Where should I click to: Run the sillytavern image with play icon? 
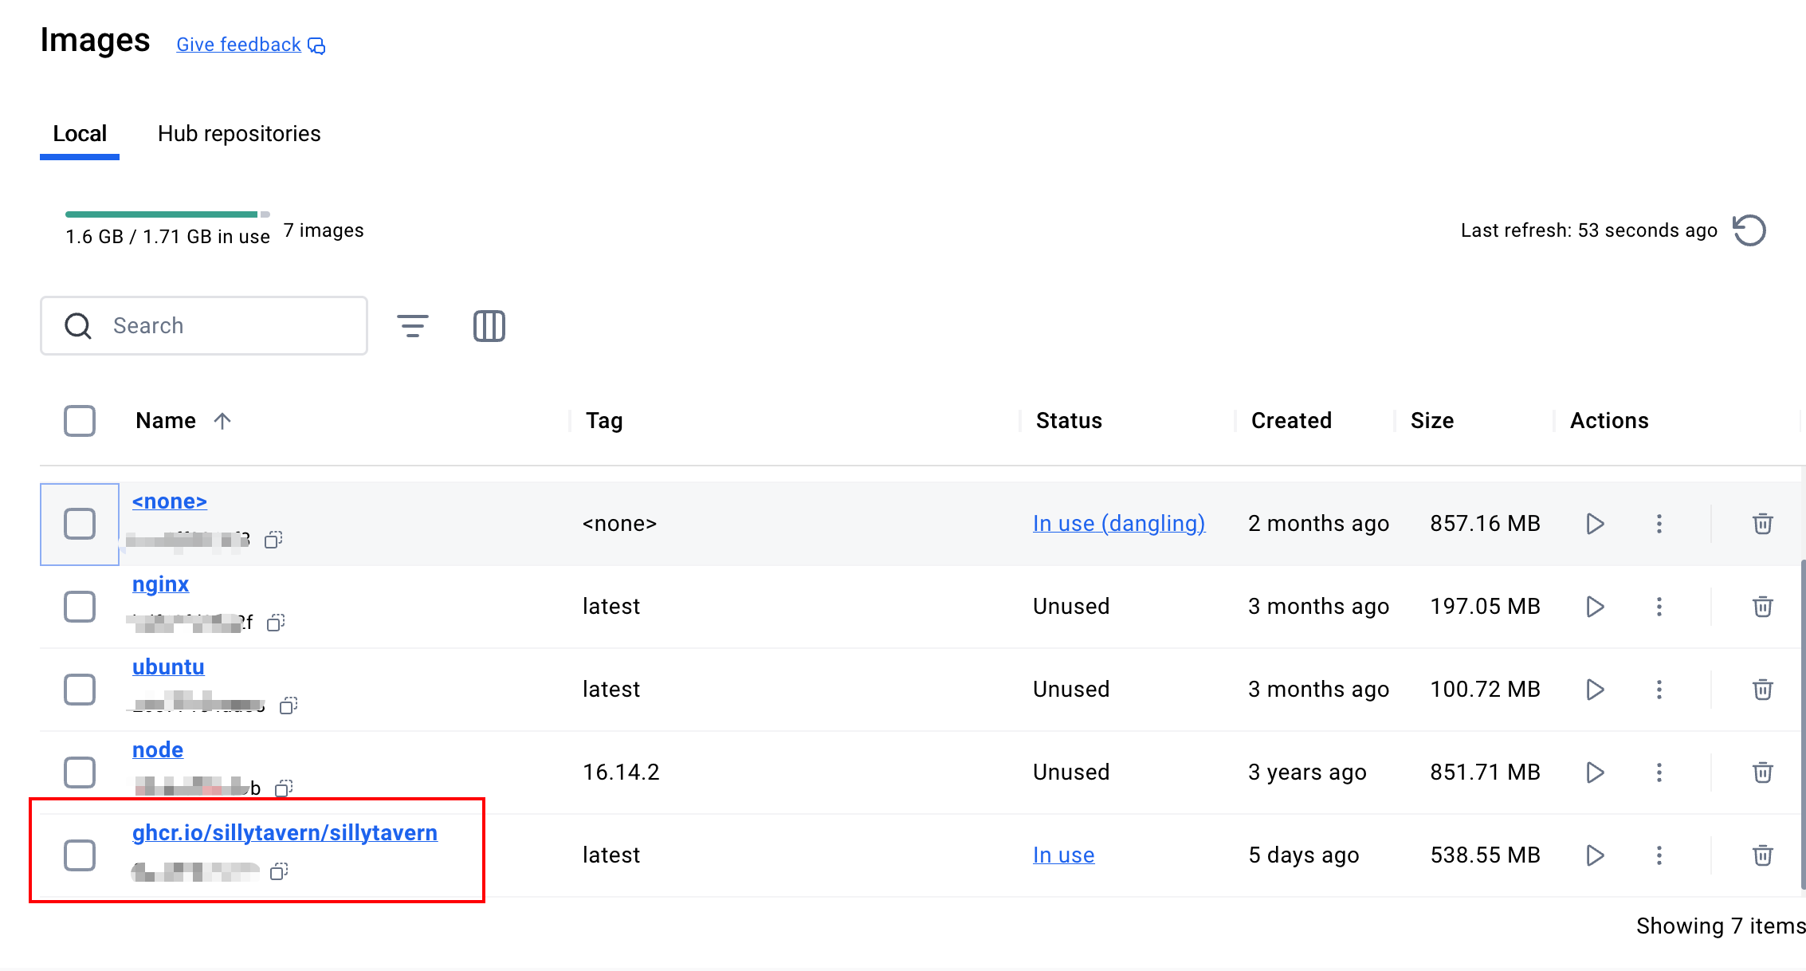(x=1595, y=855)
